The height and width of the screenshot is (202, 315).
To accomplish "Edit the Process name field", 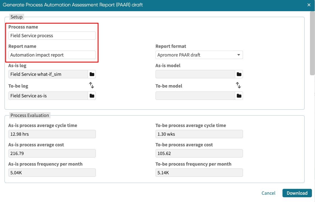I will 52,36.
